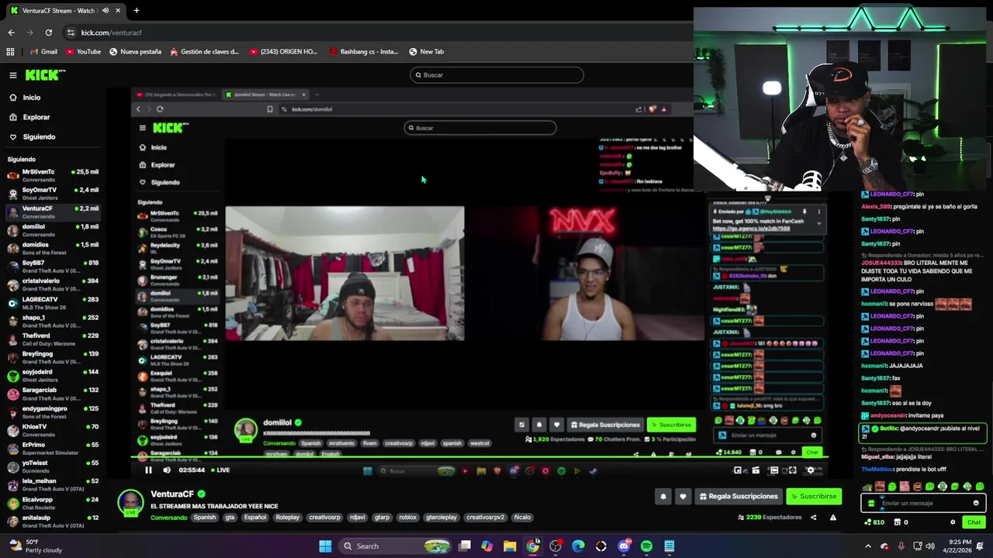This screenshot has height=558, width=993.
Task: Open Saragarciab channel in sidebar
Action: pyautogui.click(x=53, y=394)
